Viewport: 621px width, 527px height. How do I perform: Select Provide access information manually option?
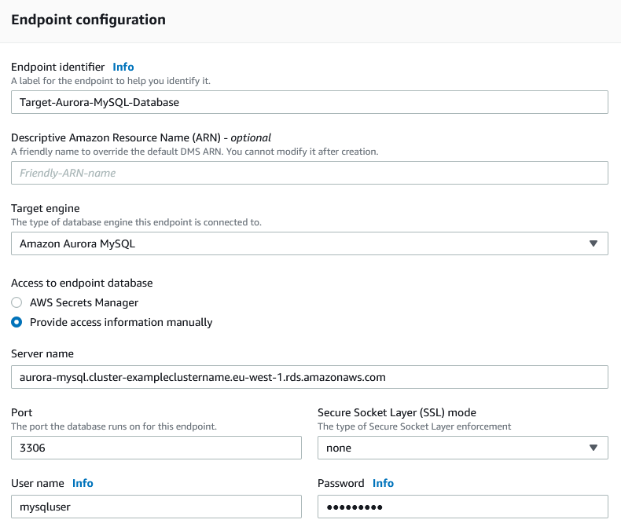[x=17, y=322]
